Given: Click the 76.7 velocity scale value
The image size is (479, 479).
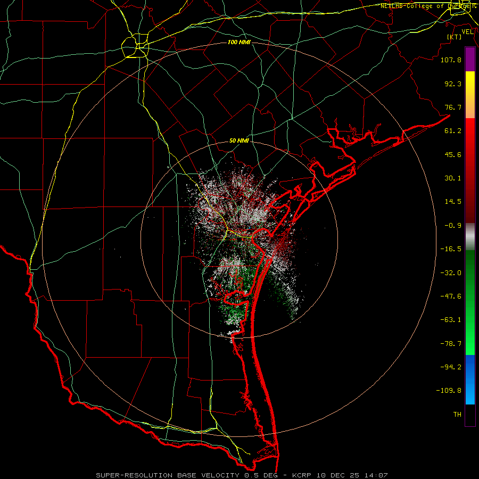Looking at the screenshot, I should [453, 107].
